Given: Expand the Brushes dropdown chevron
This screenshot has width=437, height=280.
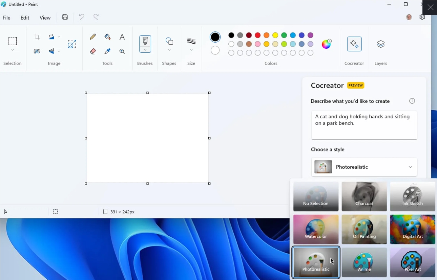Looking at the screenshot, I should [x=145, y=50].
